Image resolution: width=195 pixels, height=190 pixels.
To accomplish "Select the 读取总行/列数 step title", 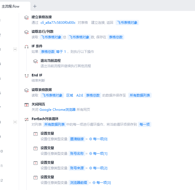I will tap(43, 32).
